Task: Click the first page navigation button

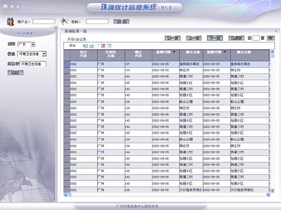Action: [x=173, y=38]
